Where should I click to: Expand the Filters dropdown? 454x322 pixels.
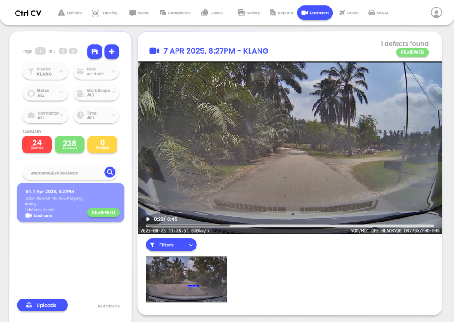pyautogui.click(x=171, y=245)
